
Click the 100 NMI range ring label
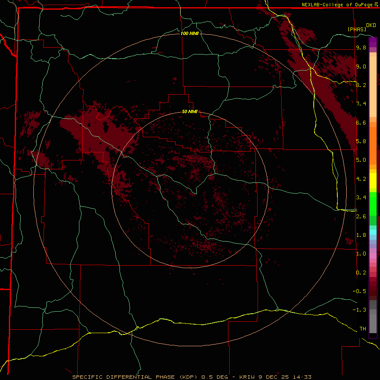click(x=190, y=33)
